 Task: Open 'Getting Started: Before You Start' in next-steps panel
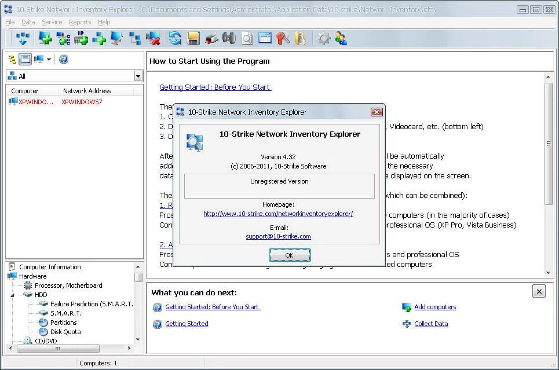tap(213, 307)
